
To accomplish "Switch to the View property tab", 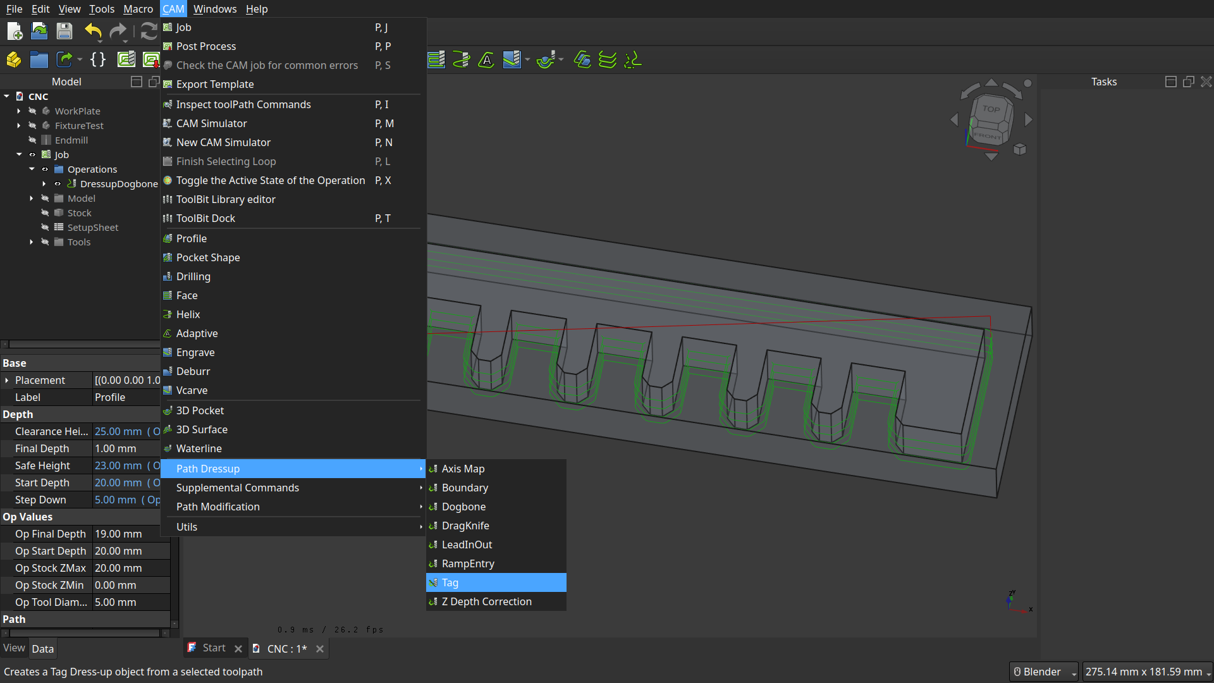I will [14, 648].
